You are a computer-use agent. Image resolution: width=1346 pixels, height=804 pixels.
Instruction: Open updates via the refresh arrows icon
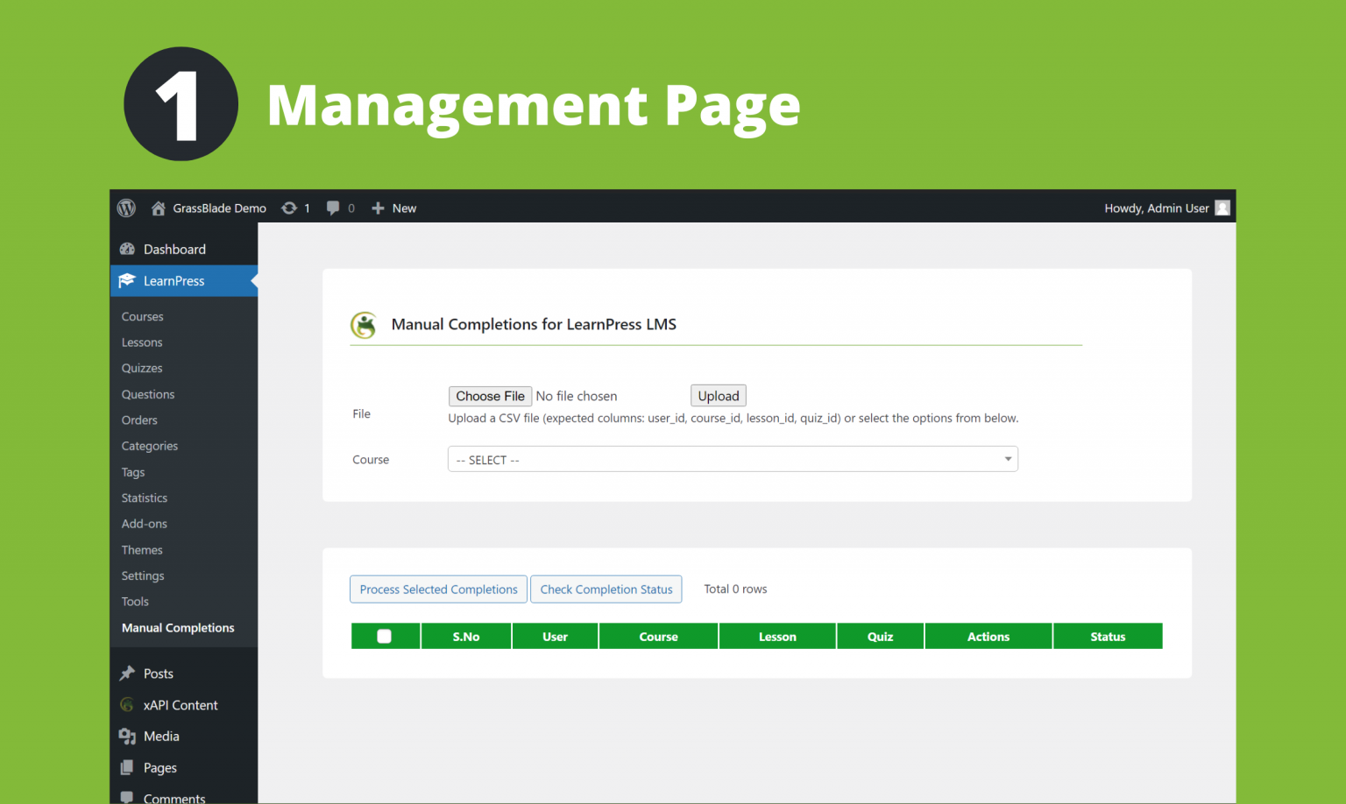click(289, 208)
